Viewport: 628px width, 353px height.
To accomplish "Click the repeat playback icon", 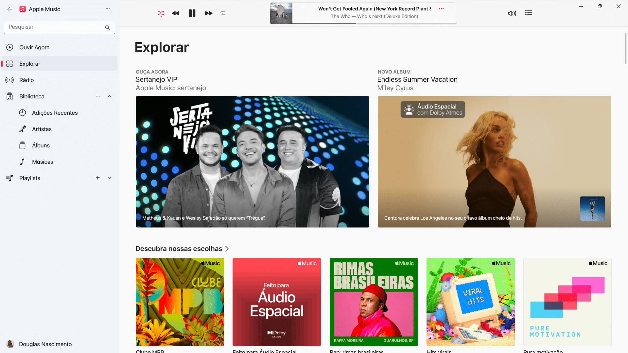I will [x=224, y=13].
